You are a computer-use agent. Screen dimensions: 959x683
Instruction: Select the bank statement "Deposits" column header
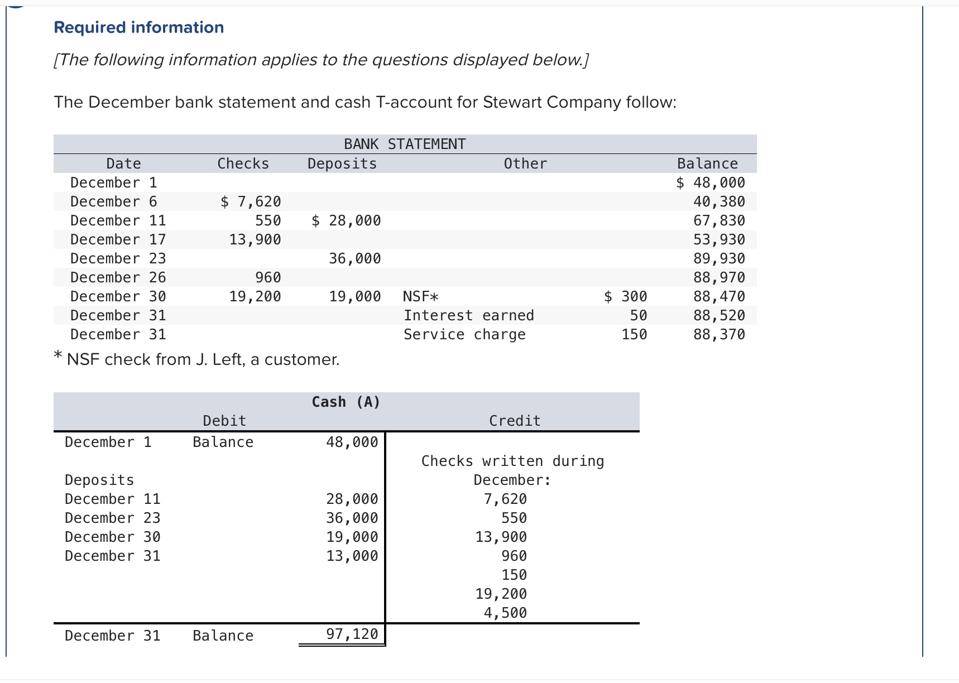pos(342,163)
